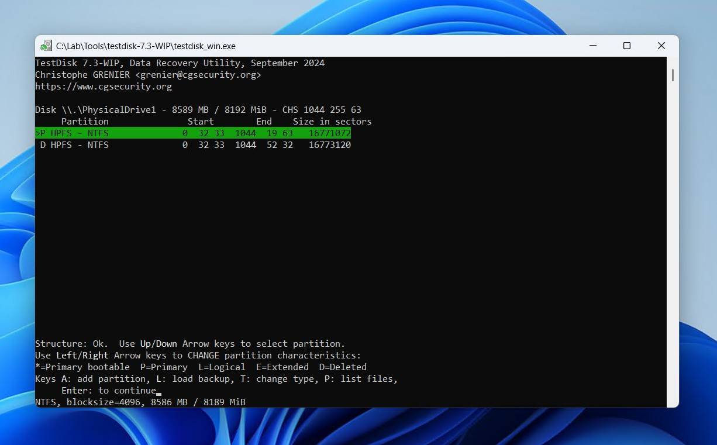Click the testdisk_win.exe path in title bar
This screenshot has height=445, width=717.
pos(145,46)
